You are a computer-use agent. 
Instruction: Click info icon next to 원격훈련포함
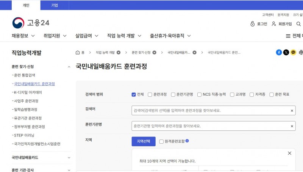(187, 141)
